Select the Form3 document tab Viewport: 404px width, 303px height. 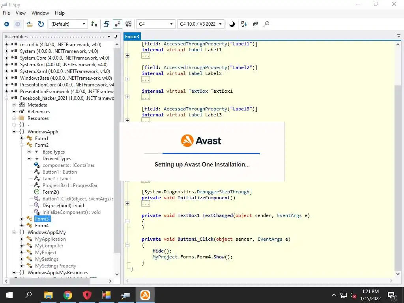(132, 36)
